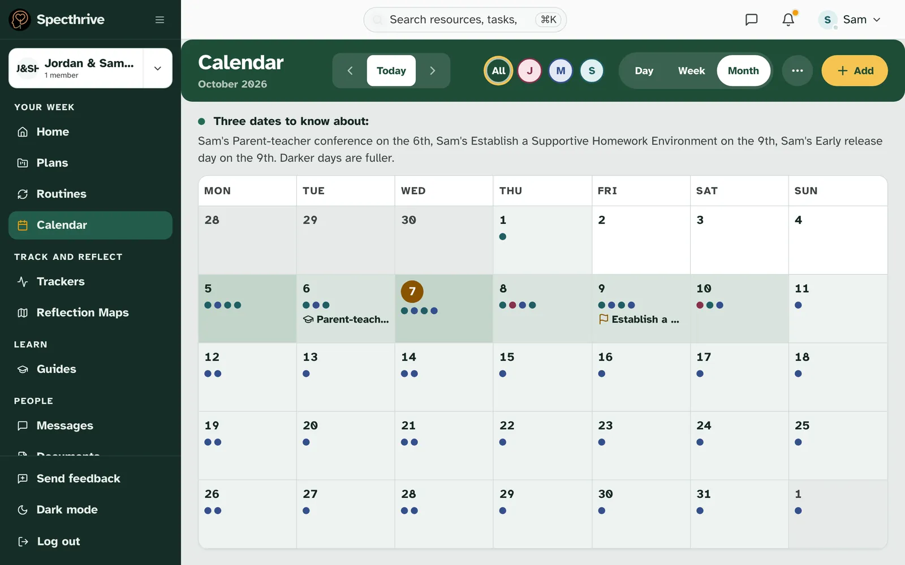Click the Jordan & Sam workspace name
This screenshot has width=905, height=565.
pyautogui.click(x=89, y=63)
